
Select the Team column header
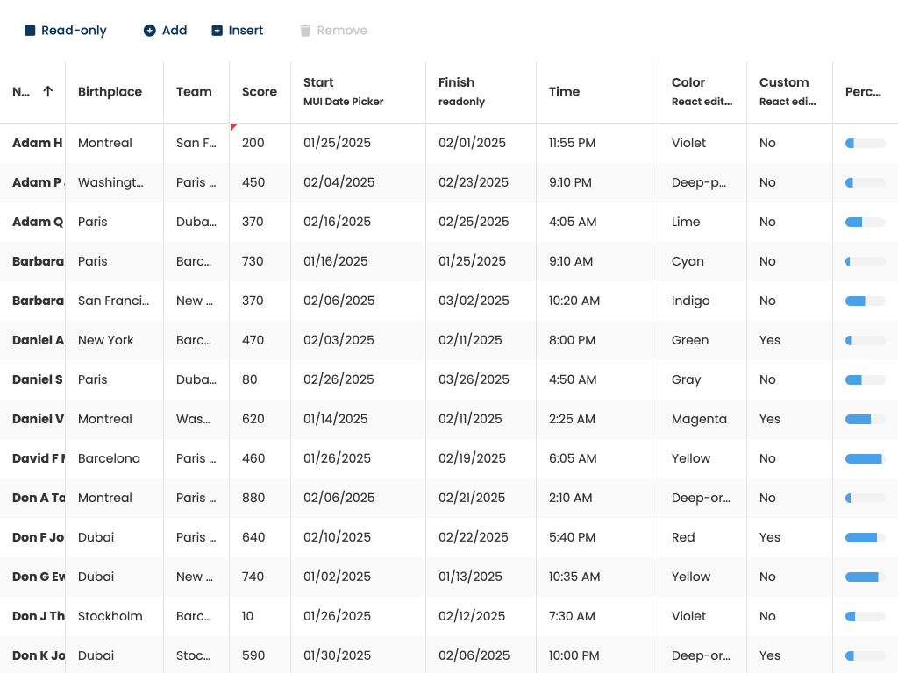click(194, 92)
